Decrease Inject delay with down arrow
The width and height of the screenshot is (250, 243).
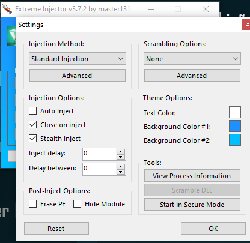121,157
